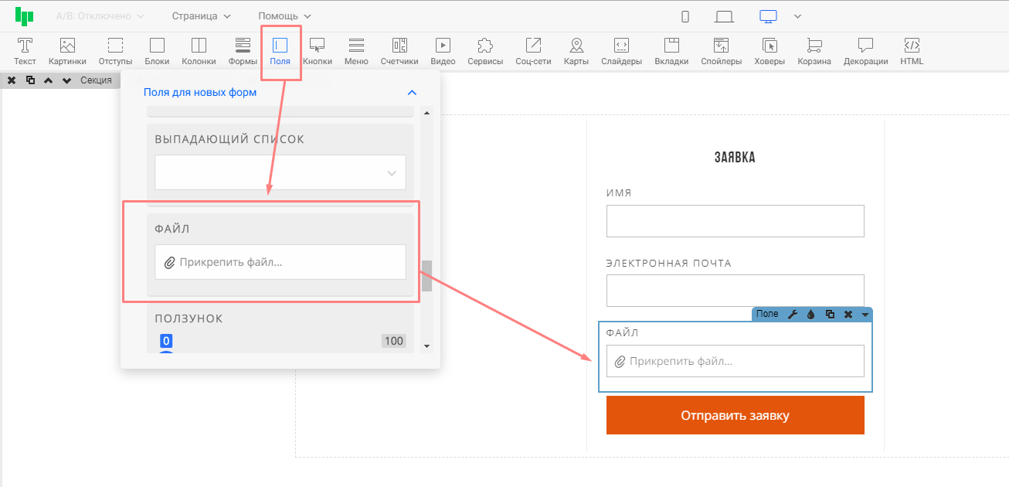The width and height of the screenshot is (1009, 487).
Task: Open the droplet style icon on Поле toolbar
Action: 810,315
